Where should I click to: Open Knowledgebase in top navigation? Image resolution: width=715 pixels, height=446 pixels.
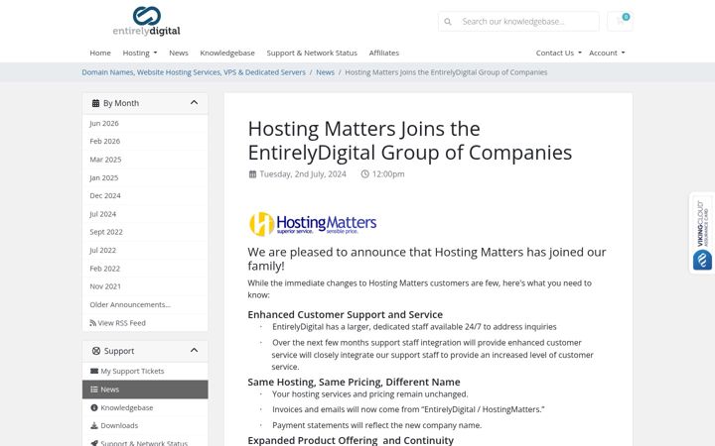pyautogui.click(x=227, y=53)
